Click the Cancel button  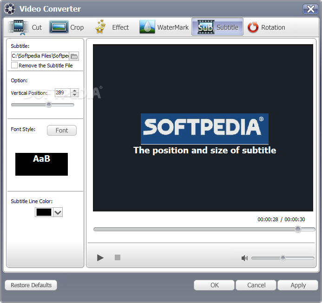click(256, 285)
